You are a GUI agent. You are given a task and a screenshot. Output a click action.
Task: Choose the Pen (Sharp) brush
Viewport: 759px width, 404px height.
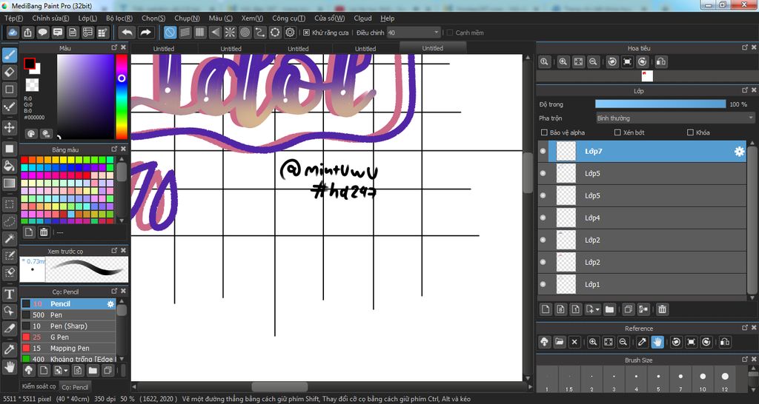(67, 326)
